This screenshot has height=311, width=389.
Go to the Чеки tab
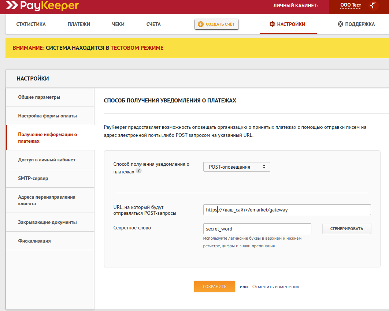pos(118,24)
